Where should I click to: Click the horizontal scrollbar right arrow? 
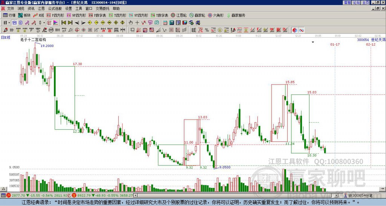(x=337, y=195)
